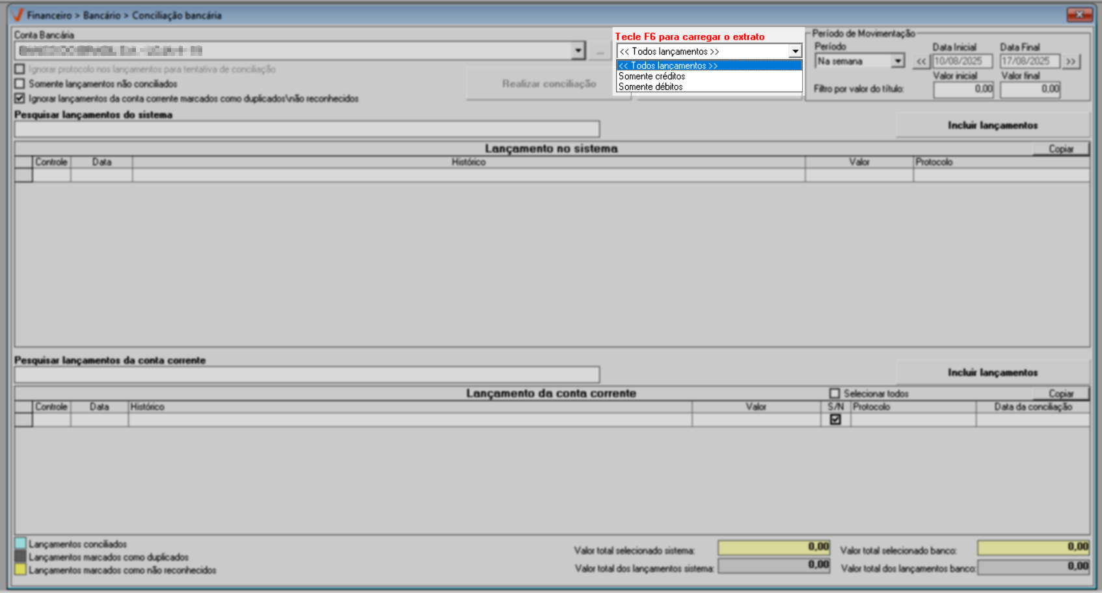Focus 'Pesquisar lançamentos da conta corrente' search field
Screen dimensions: 1102x593
[x=307, y=375]
